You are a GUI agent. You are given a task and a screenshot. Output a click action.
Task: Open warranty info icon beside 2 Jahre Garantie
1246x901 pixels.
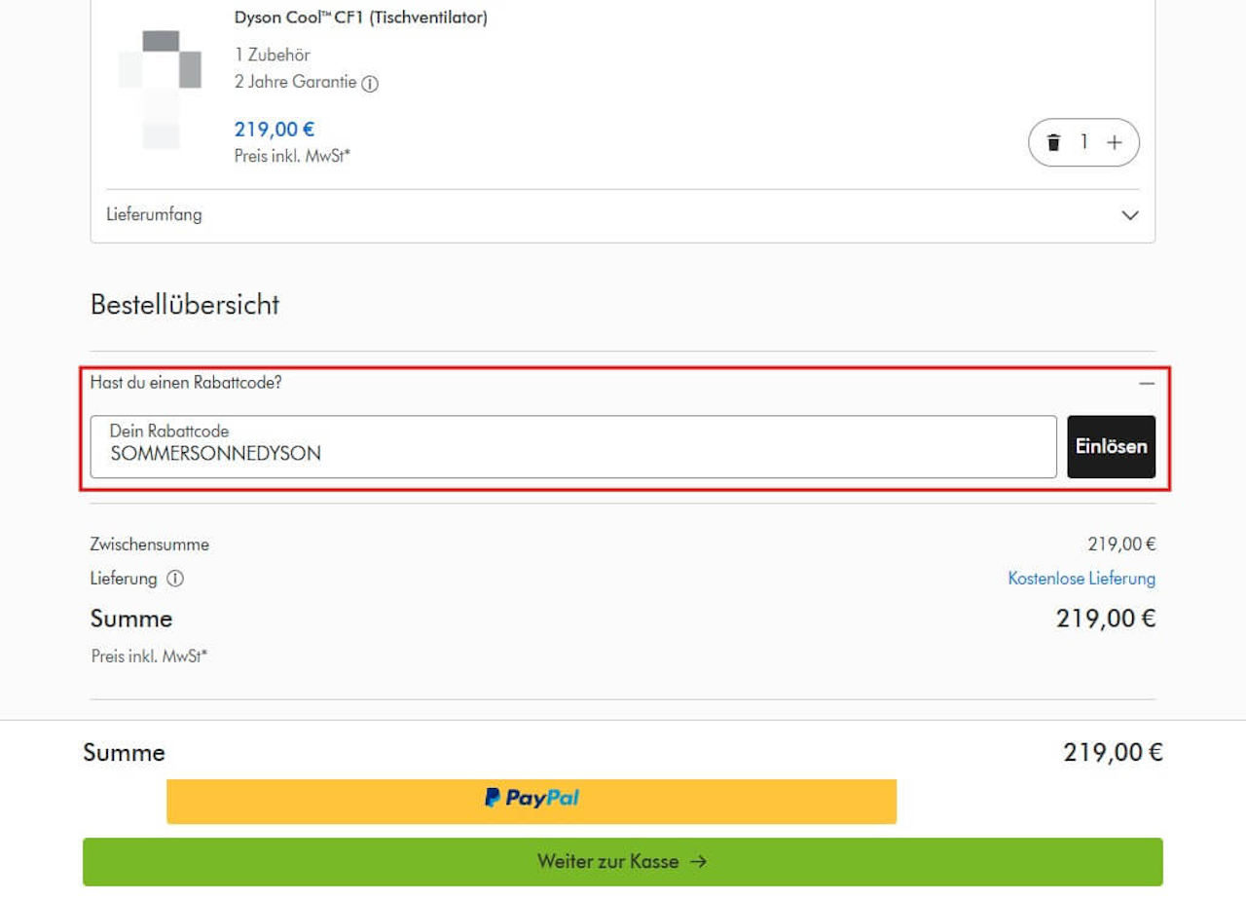pos(370,84)
